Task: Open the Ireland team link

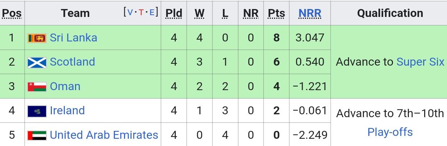Action: point(67,110)
